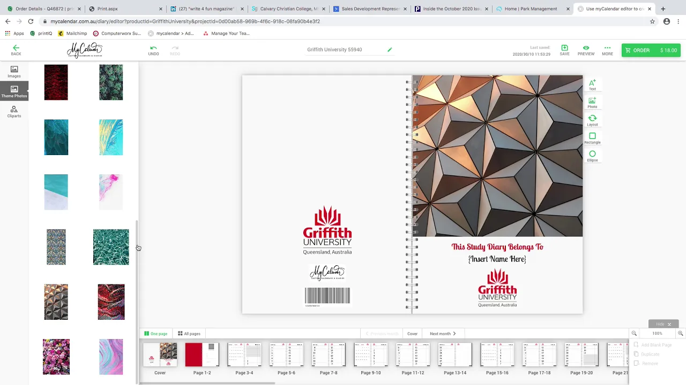Image resolution: width=686 pixels, height=385 pixels.
Task: Open the Page 19-20 thumbnail
Action: [581, 355]
